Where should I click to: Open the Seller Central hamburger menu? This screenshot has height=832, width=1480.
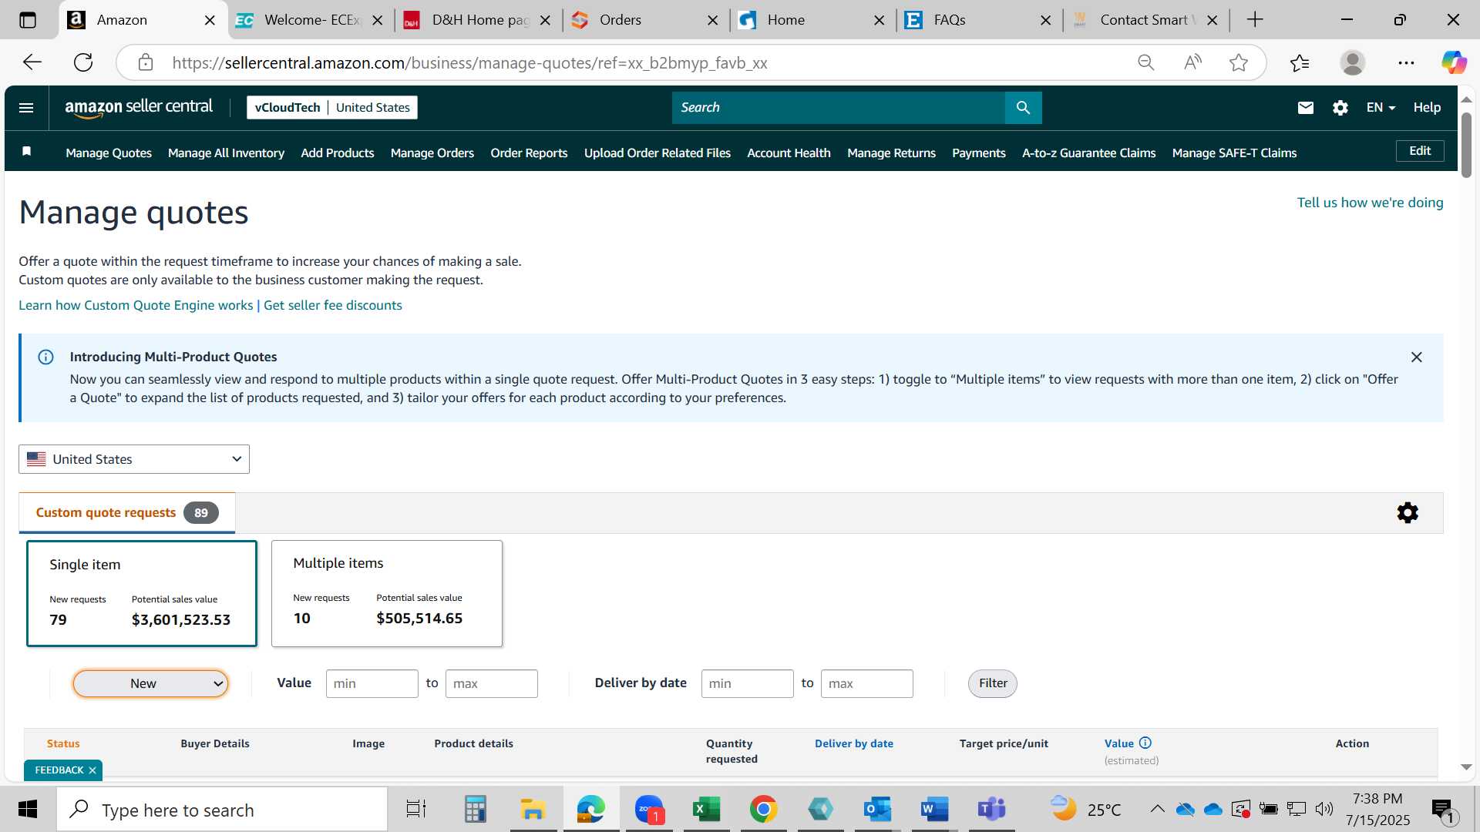point(26,108)
